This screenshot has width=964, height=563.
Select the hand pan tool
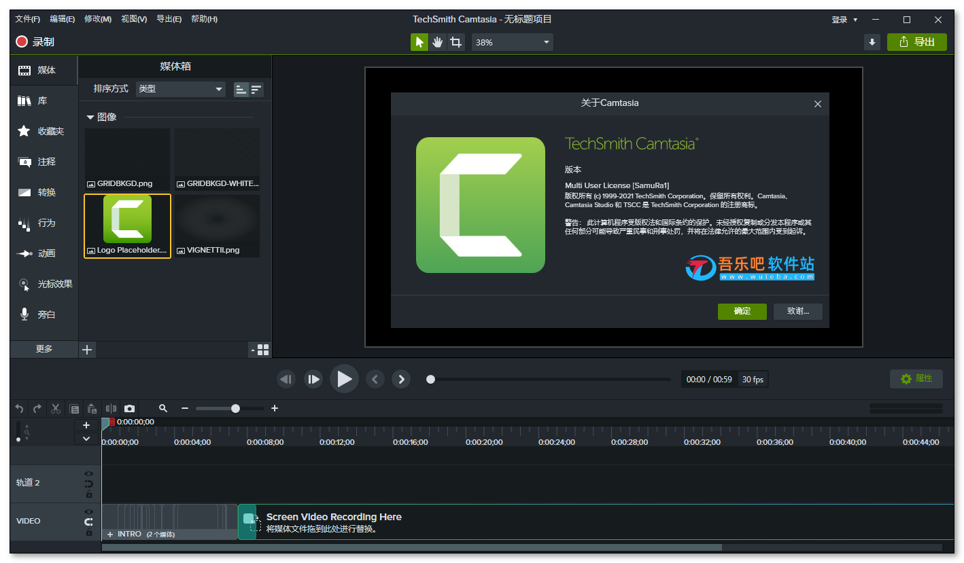tap(438, 42)
